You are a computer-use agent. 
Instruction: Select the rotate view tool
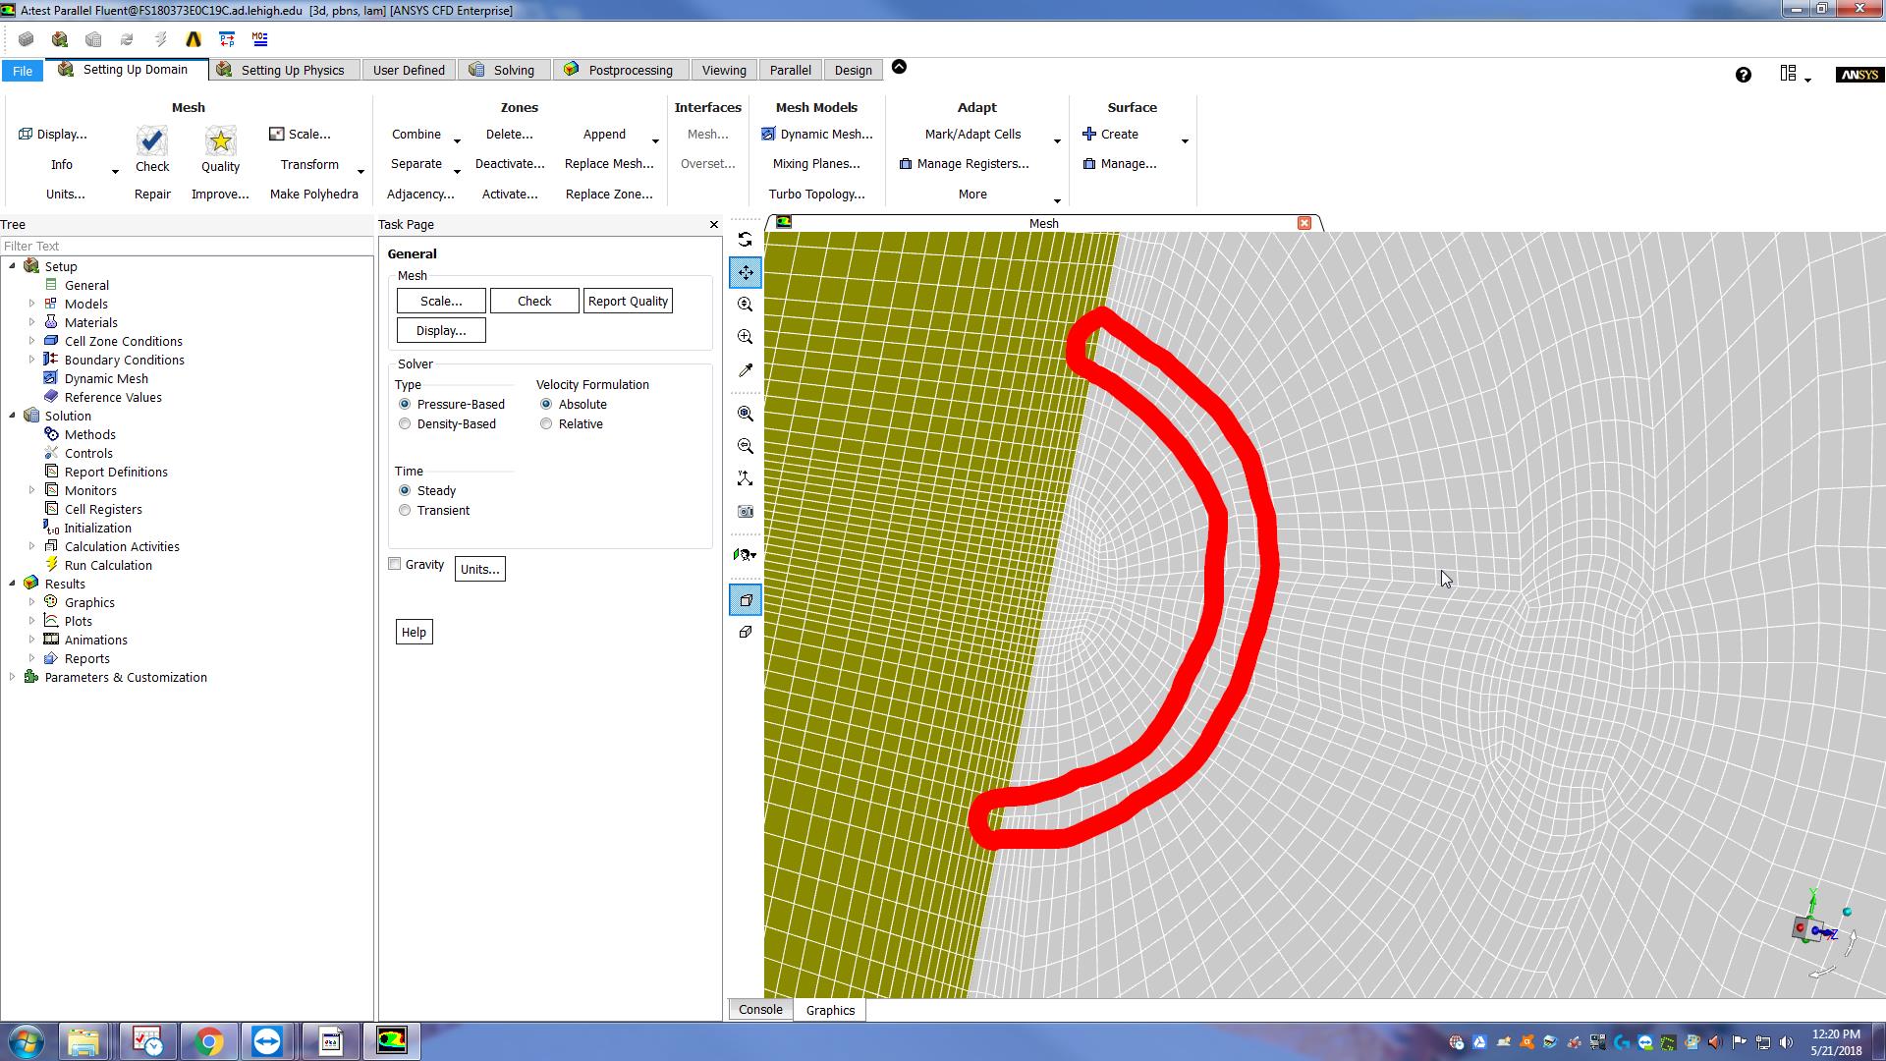pos(746,240)
